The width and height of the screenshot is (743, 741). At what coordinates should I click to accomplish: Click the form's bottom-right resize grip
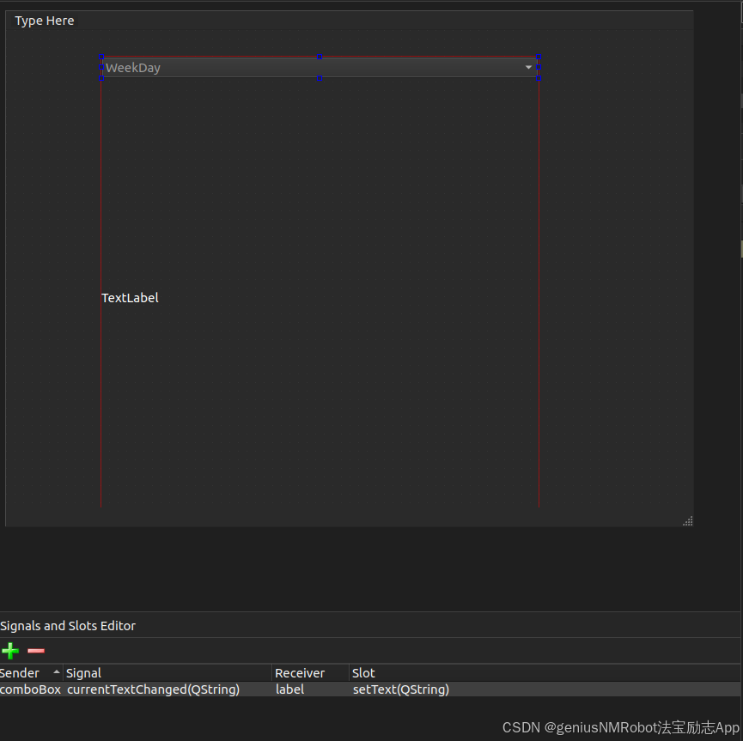click(687, 520)
